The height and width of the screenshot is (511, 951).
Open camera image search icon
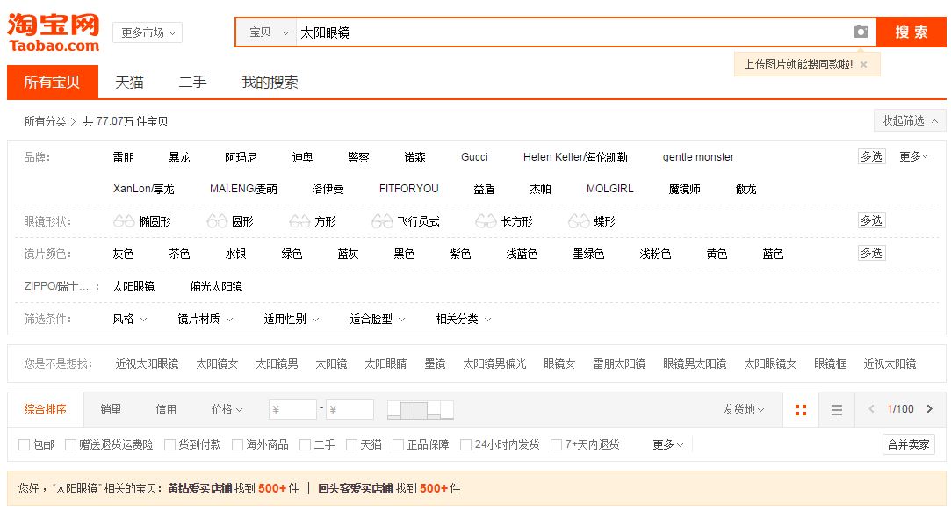[x=861, y=32]
